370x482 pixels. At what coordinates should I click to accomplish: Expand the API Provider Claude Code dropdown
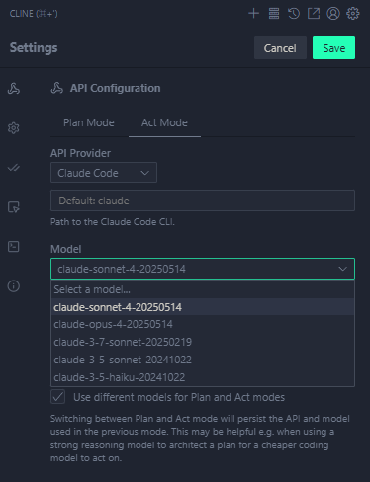(x=104, y=173)
